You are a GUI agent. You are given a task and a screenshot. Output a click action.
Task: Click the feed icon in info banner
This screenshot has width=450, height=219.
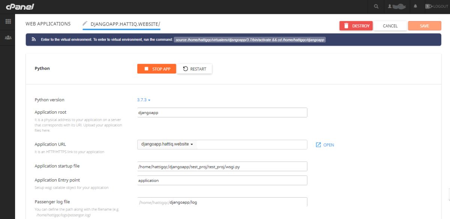33,39
